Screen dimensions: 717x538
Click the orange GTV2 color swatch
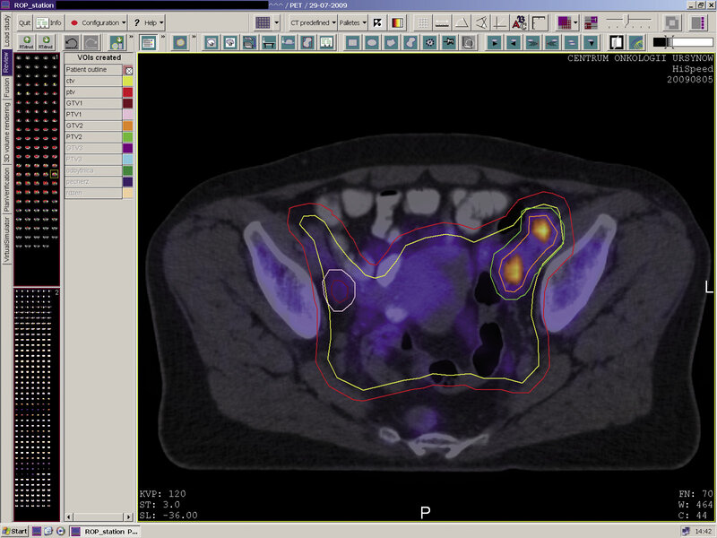(127, 126)
